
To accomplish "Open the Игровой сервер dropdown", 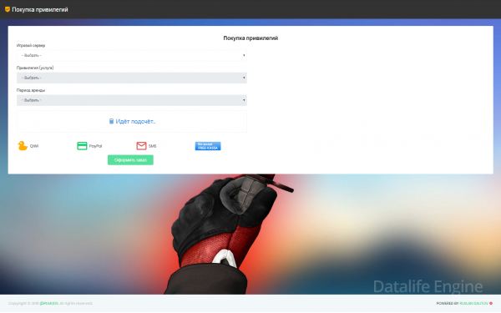I will pos(132,56).
